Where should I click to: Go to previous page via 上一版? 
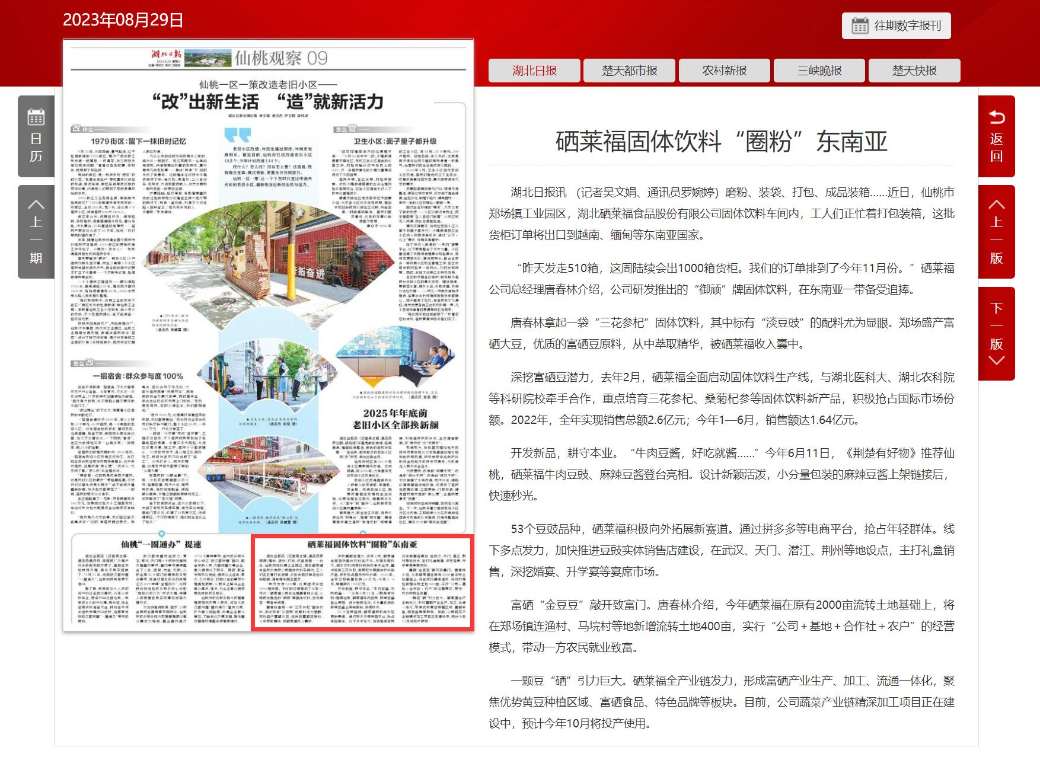(x=996, y=232)
